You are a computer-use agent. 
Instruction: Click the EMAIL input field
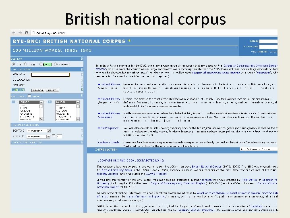click(x=268, y=41)
